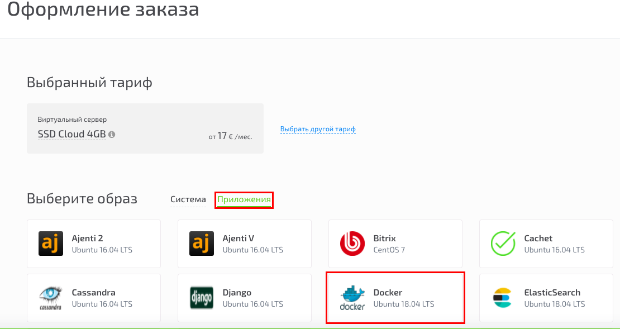Click the Cassandra eye logo icon
620x329 pixels.
point(51,298)
